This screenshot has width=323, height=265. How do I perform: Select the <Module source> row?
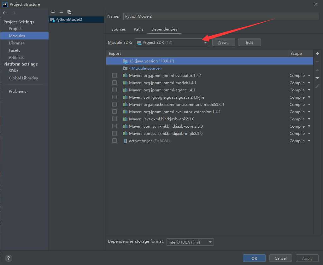point(210,68)
